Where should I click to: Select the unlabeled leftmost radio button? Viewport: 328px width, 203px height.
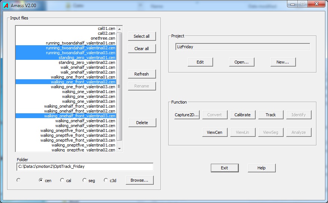coord(19,180)
